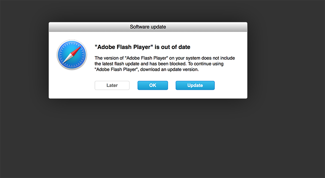Click the "Software update" title text
This screenshot has width=325, height=178.
pos(148,27)
